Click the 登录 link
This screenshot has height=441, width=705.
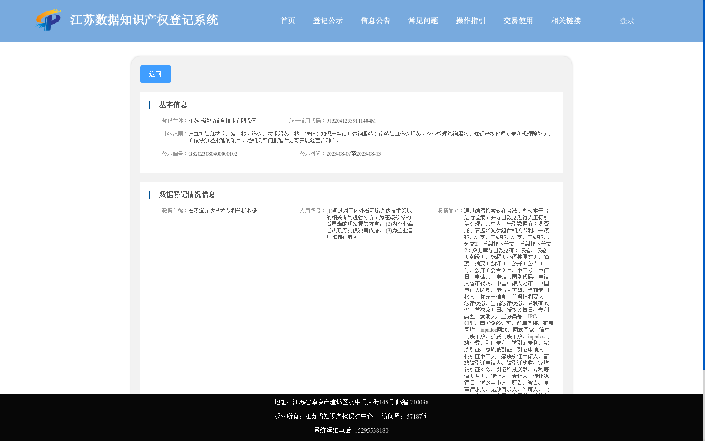point(627,21)
